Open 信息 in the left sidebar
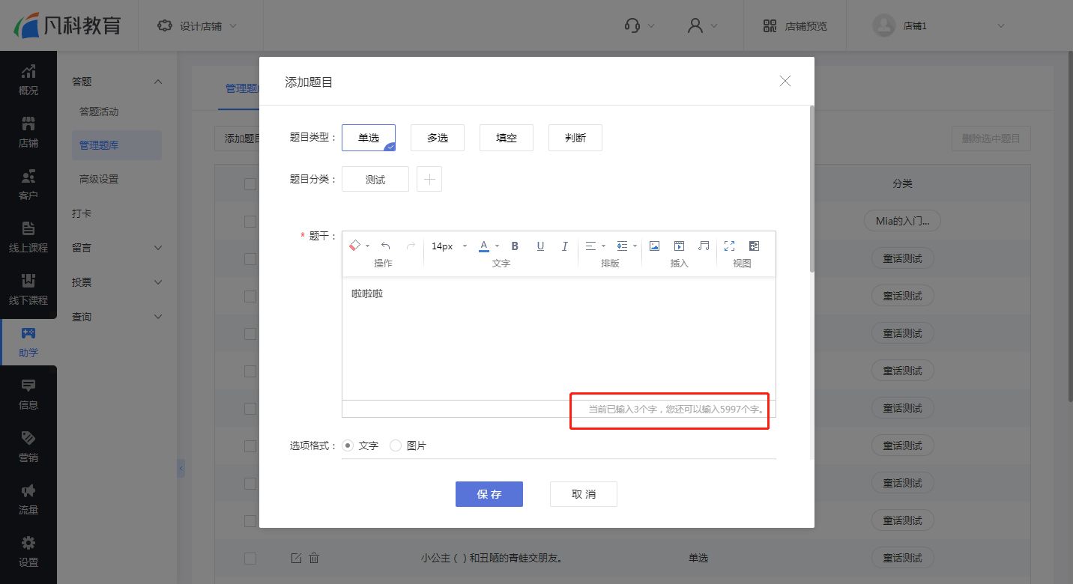 tap(28, 395)
